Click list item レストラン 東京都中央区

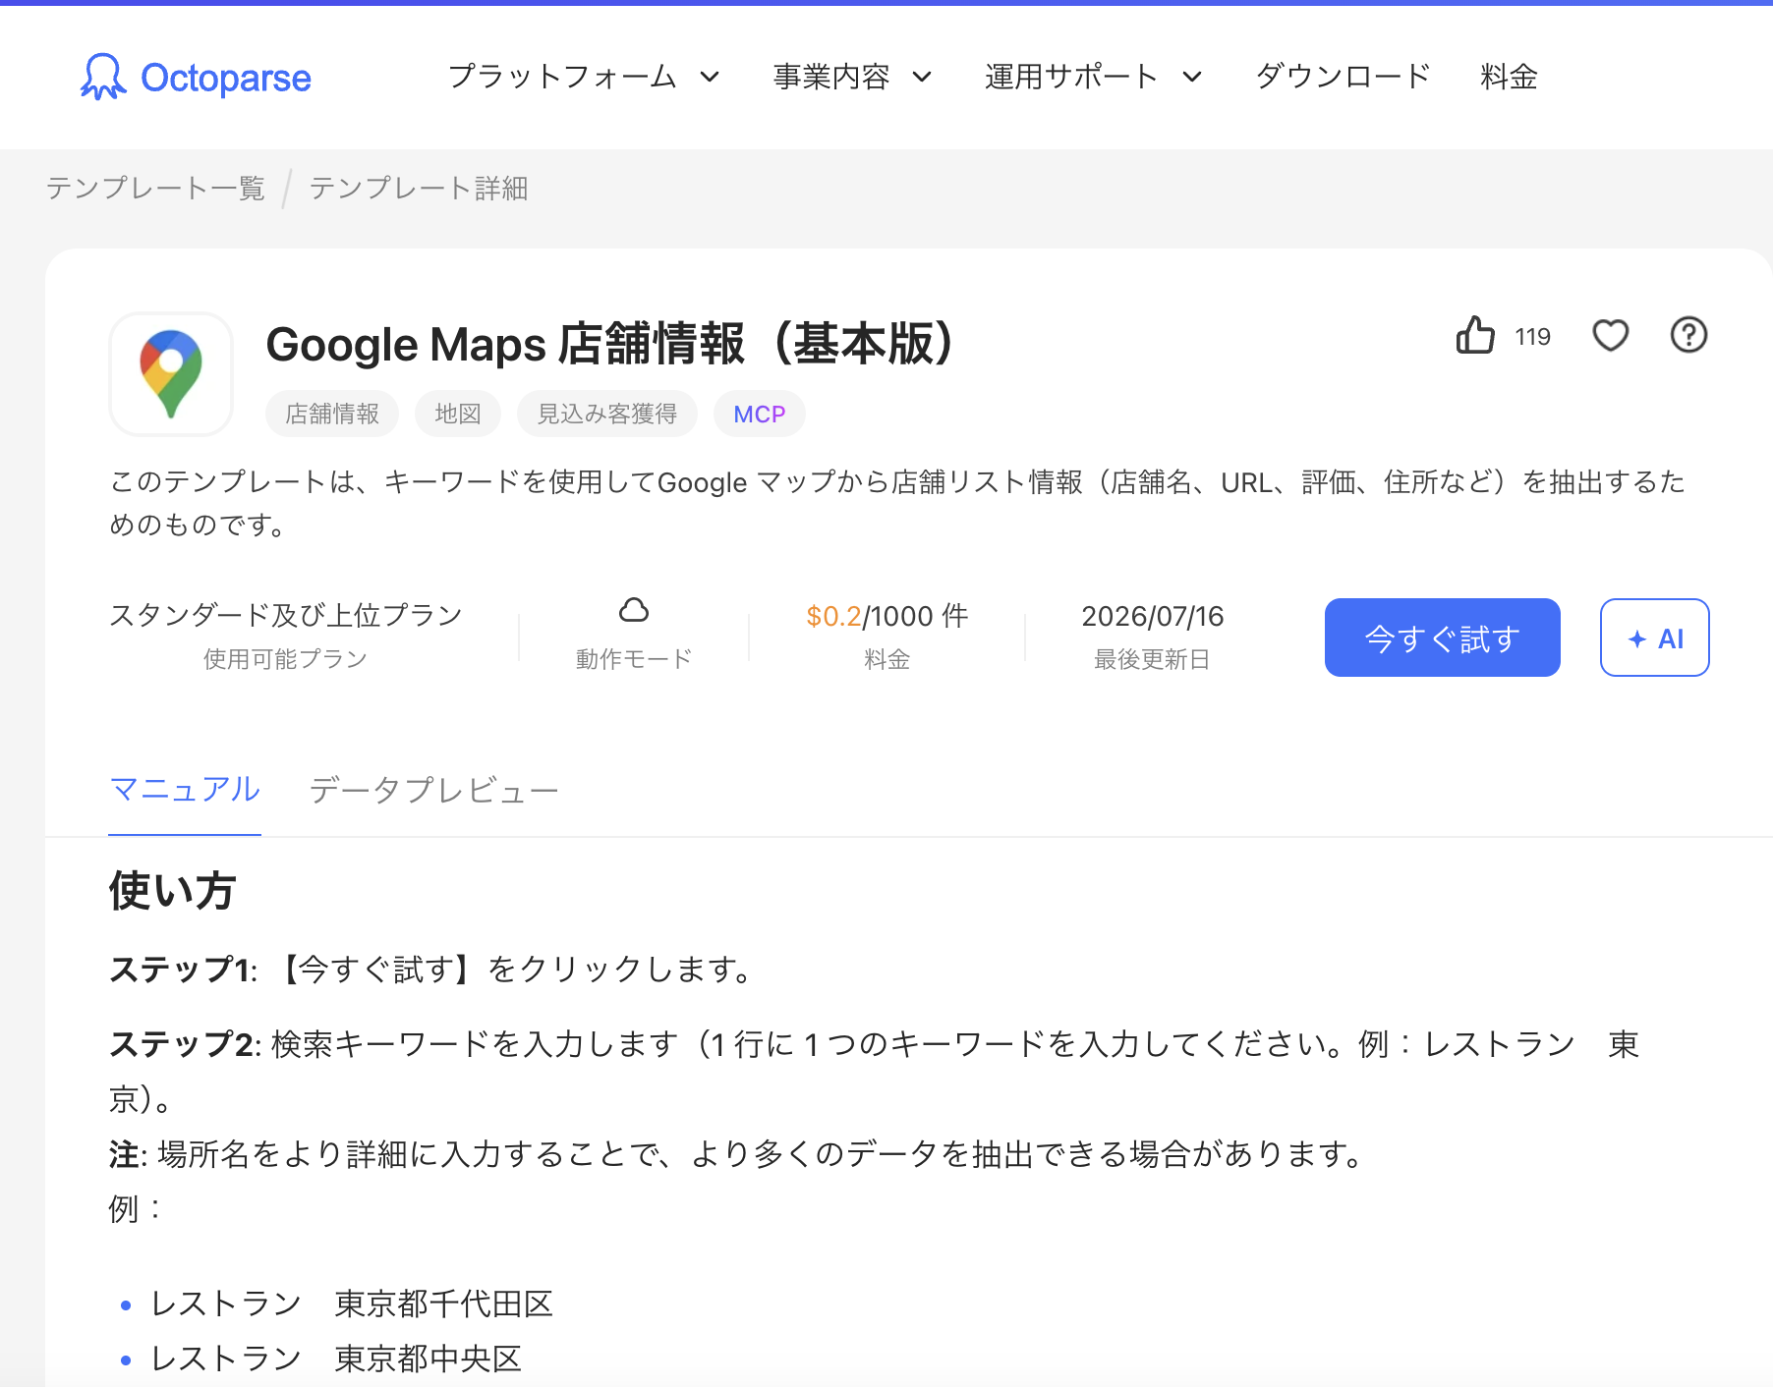pos(336,1359)
